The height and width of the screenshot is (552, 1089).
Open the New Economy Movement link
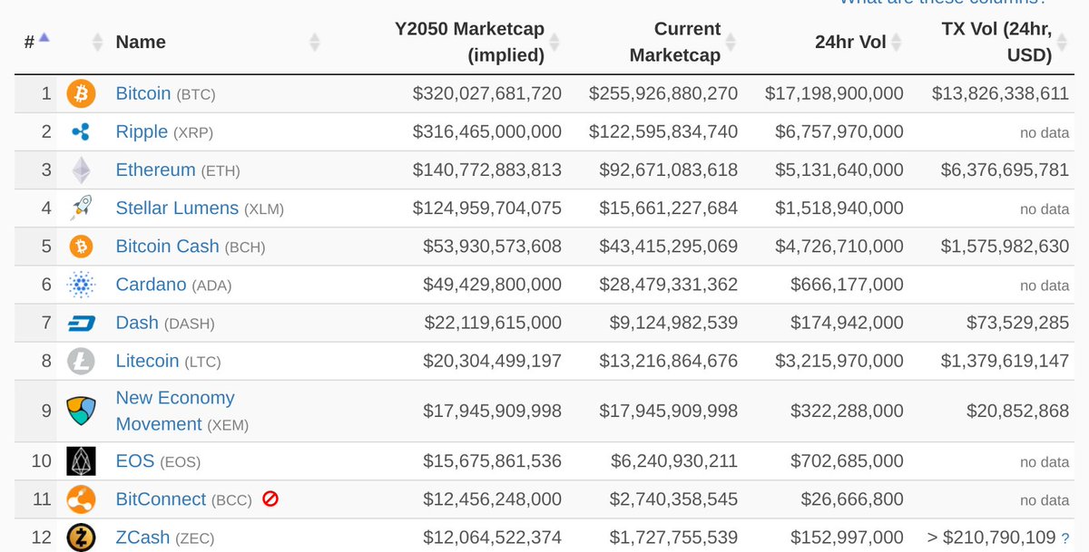click(174, 411)
